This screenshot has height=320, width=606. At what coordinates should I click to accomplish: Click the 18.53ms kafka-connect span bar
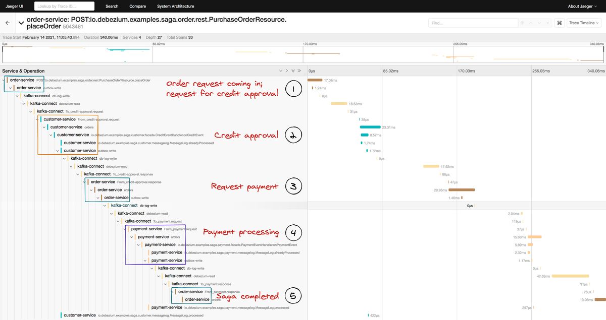point(339,104)
